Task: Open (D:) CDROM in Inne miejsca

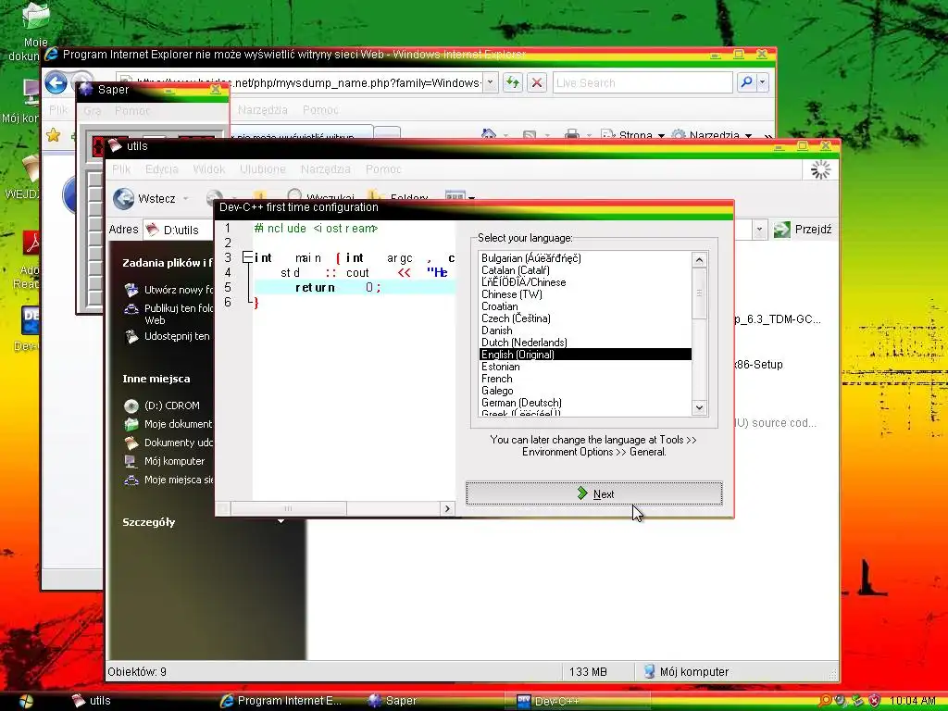Action: pos(161,405)
